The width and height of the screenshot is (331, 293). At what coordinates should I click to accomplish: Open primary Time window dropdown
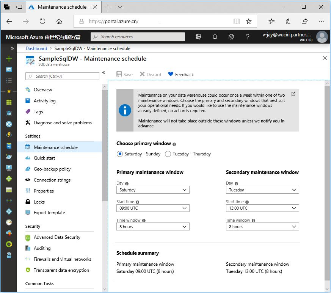pos(153,227)
